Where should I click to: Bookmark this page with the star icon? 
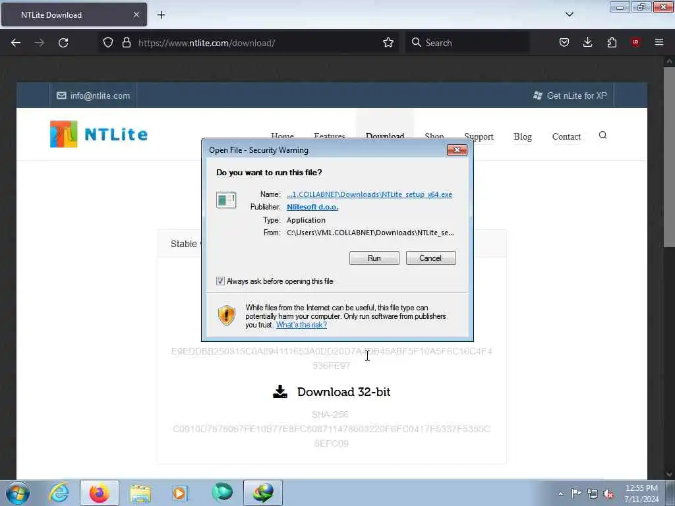(388, 42)
